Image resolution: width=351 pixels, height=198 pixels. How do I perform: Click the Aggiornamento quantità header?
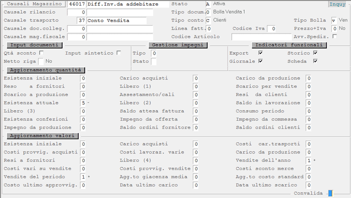coord(46,70)
